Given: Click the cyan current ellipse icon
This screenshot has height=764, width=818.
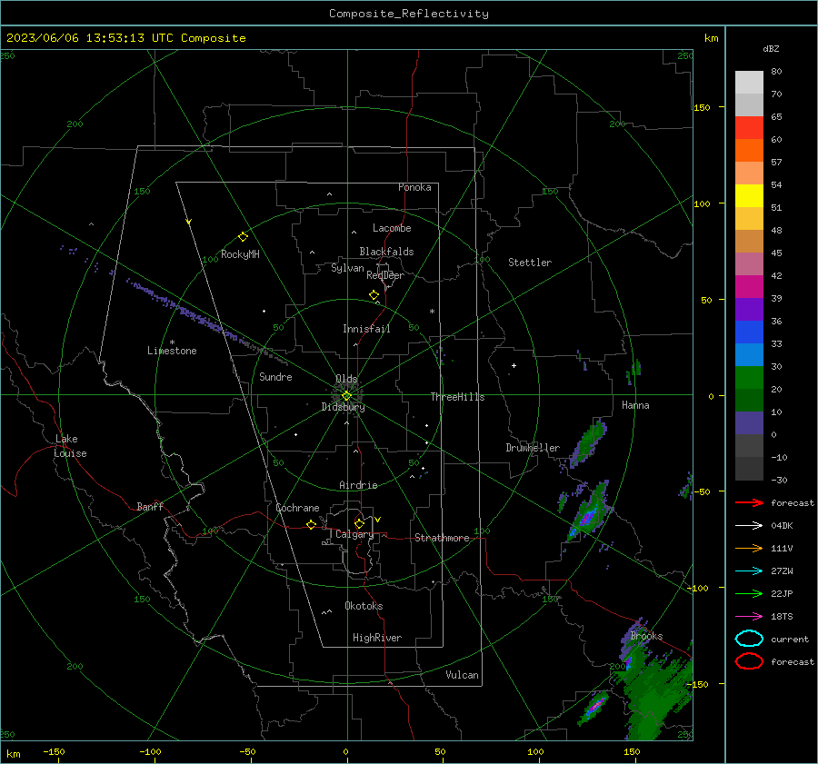Looking at the screenshot, I should tap(749, 639).
